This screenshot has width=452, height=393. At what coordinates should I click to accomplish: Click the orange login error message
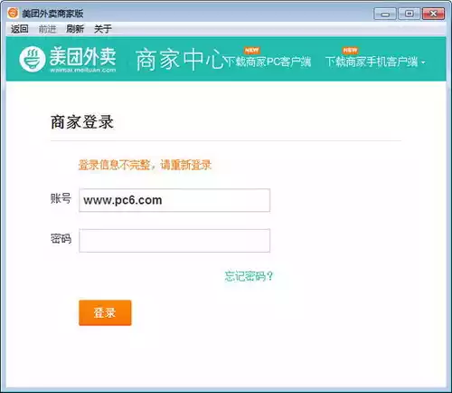145,165
